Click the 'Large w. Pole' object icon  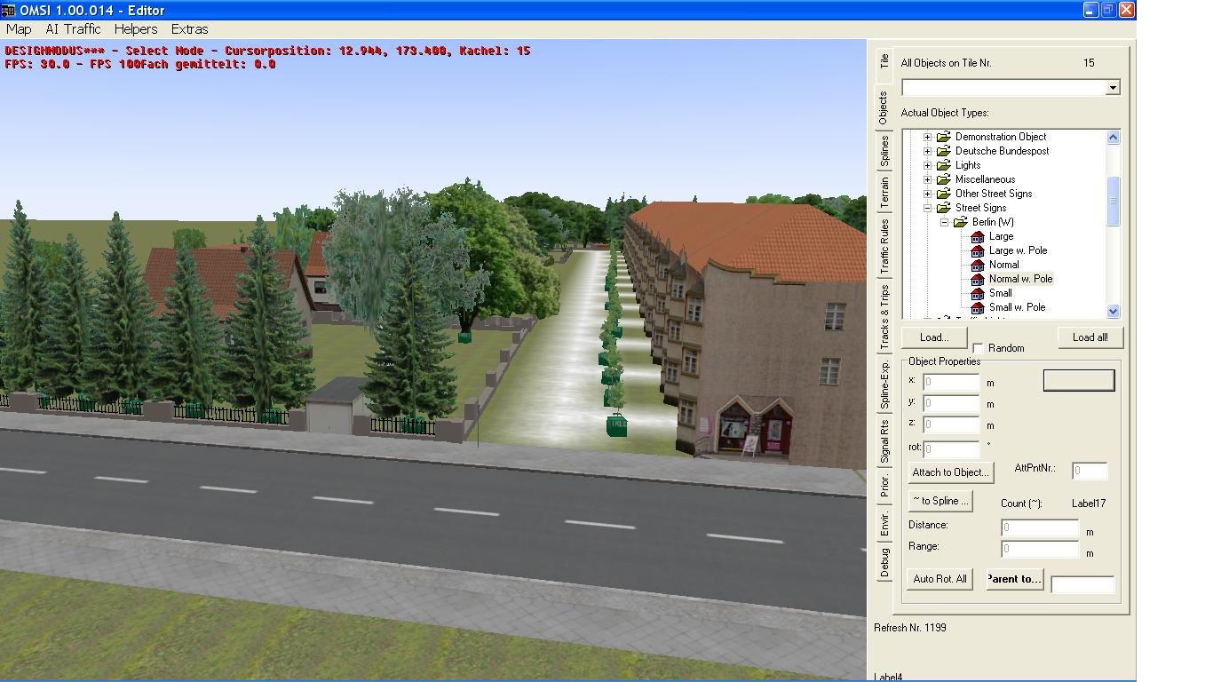(x=978, y=250)
